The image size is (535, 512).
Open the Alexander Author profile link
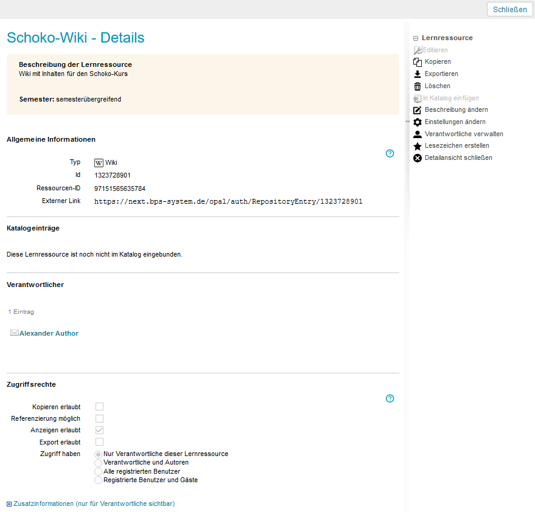click(48, 333)
